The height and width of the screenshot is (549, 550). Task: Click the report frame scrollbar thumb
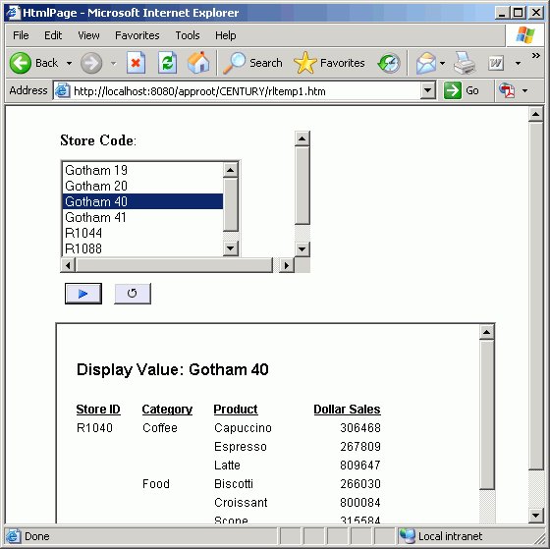coord(486,414)
